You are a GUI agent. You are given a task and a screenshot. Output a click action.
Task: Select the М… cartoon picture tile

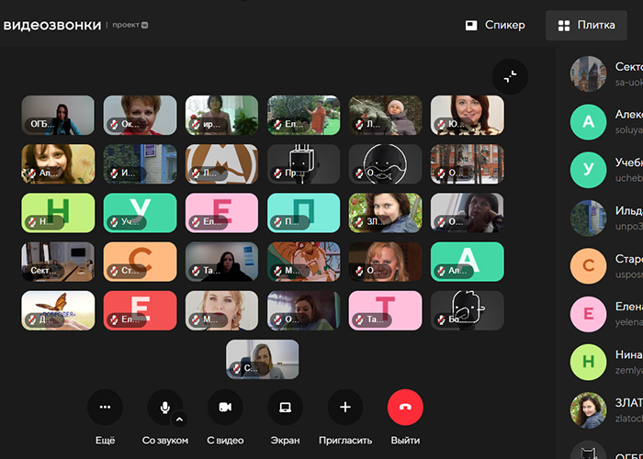pos(303,262)
